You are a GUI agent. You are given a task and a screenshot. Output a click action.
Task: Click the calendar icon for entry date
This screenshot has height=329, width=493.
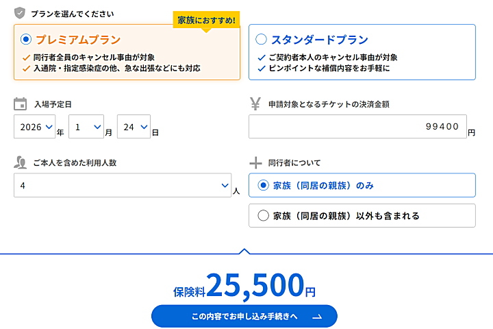[21, 104]
